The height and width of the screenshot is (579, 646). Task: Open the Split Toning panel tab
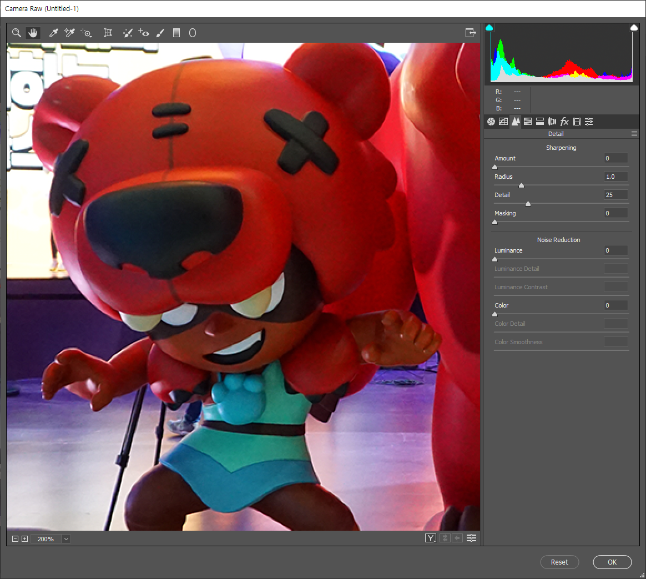click(x=539, y=122)
